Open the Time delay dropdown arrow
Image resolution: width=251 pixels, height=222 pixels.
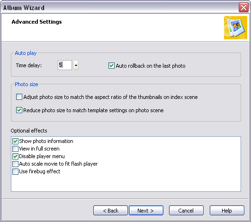click(x=76, y=65)
